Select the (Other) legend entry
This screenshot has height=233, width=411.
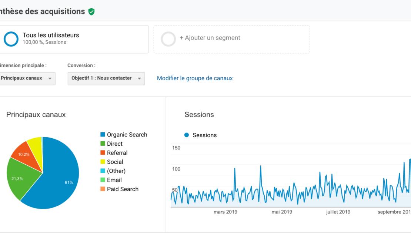tap(116, 171)
